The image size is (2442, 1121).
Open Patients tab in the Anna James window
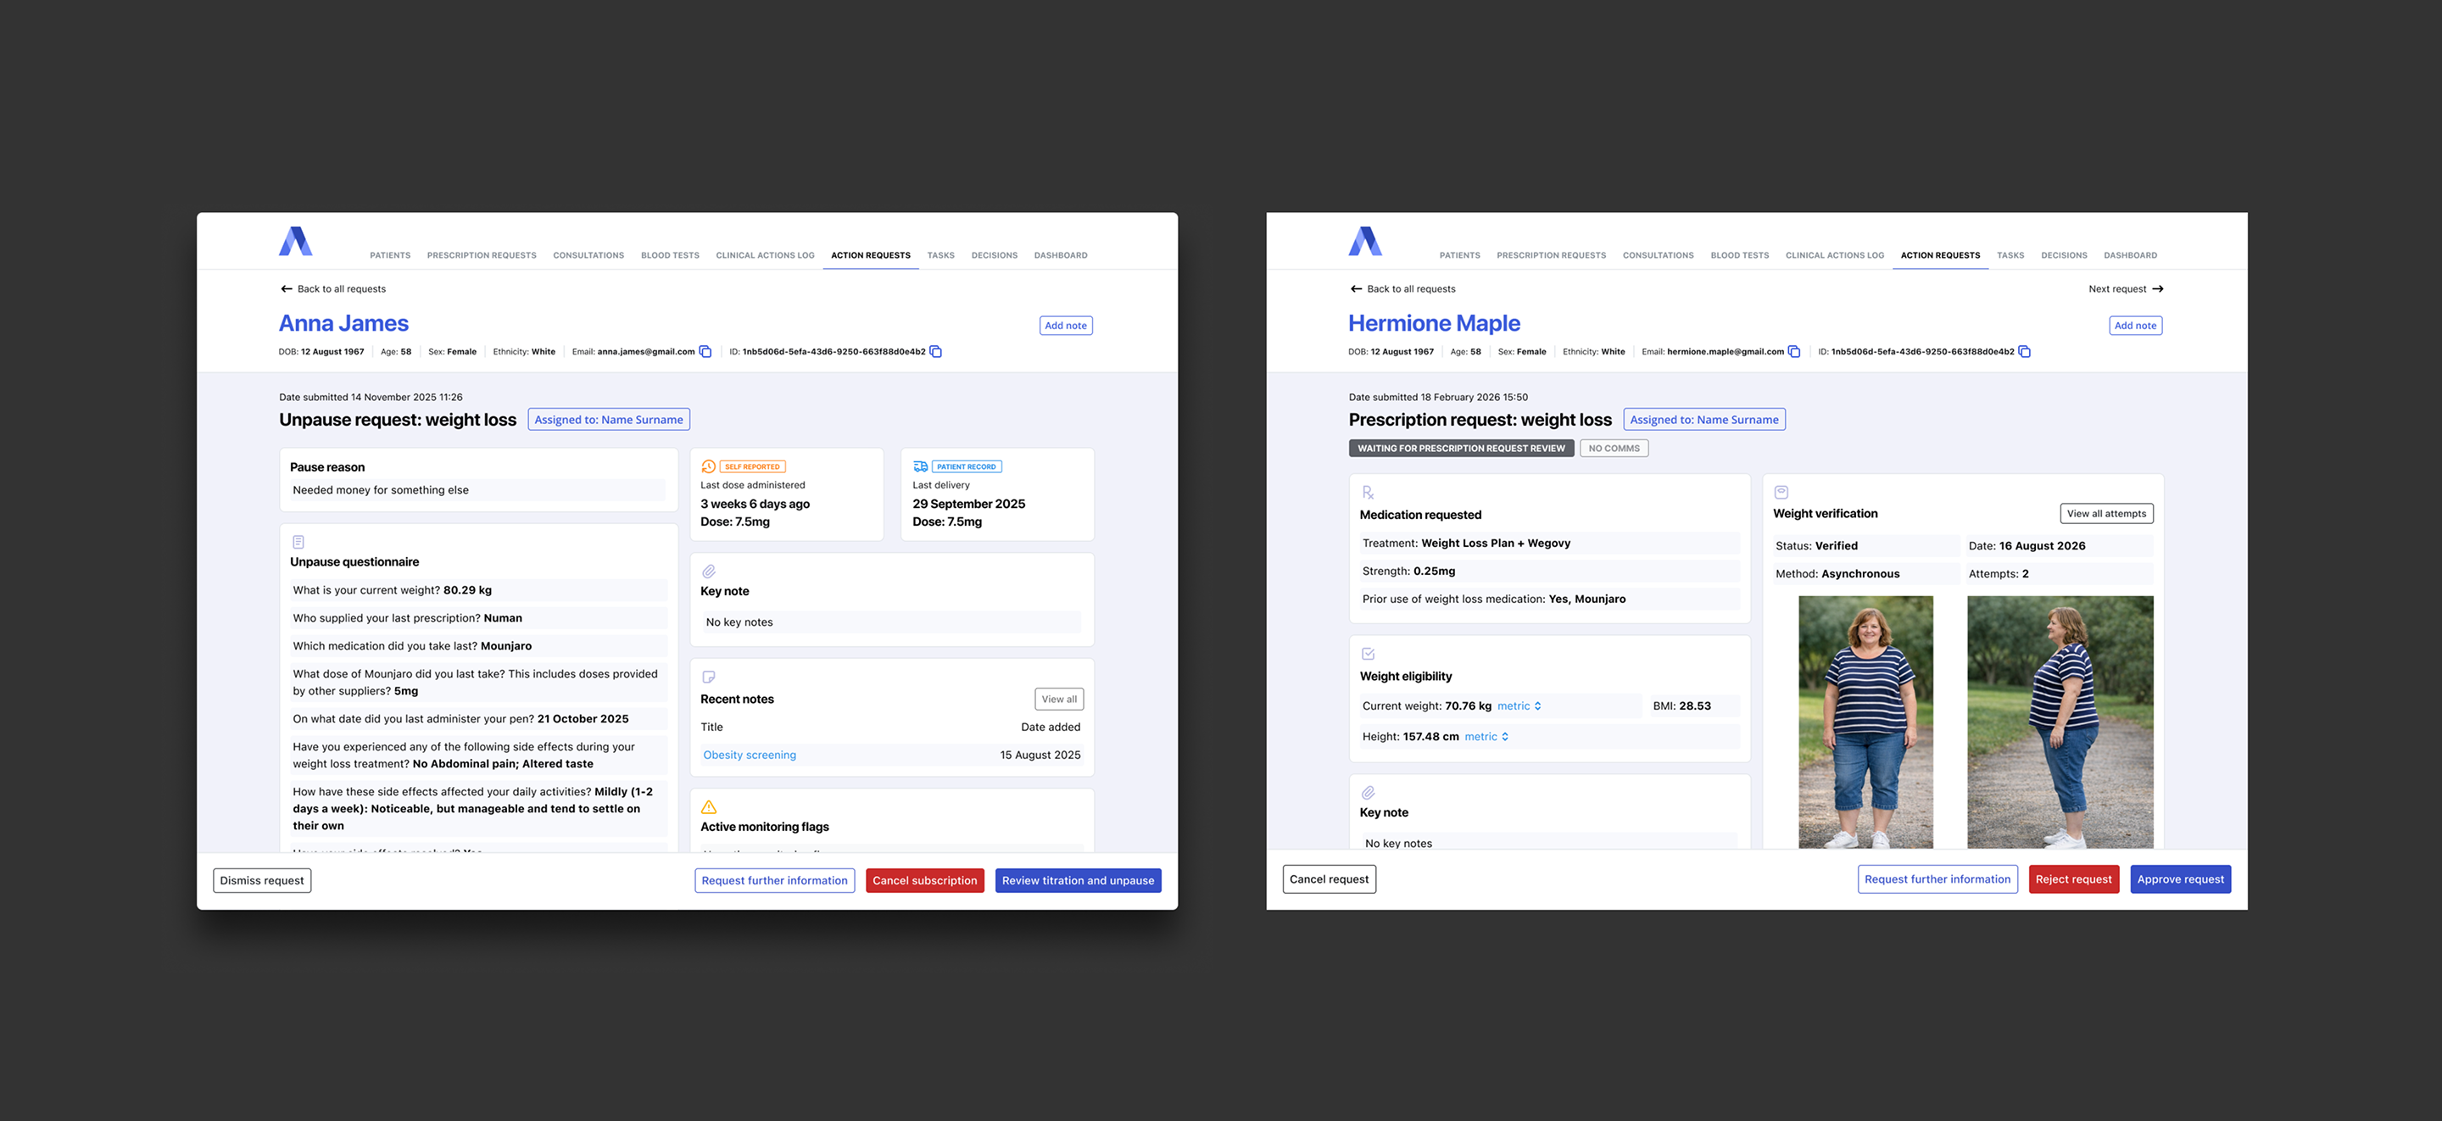pyautogui.click(x=390, y=255)
